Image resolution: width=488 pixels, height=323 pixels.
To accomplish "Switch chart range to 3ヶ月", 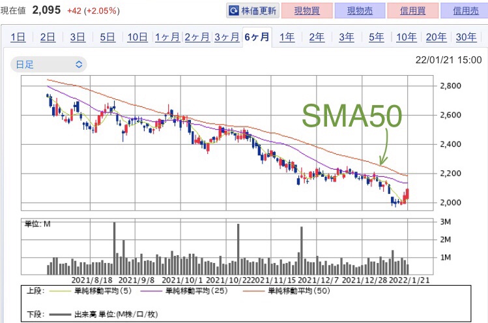I will pos(227,37).
